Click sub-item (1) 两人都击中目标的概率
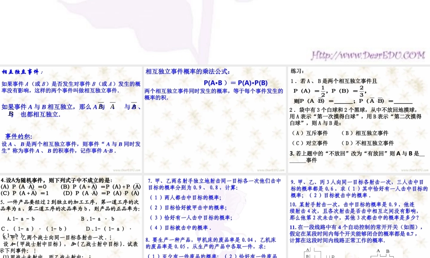Image resolution: width=430 pixels, height=258 pixels. click(x=186, y=198)
